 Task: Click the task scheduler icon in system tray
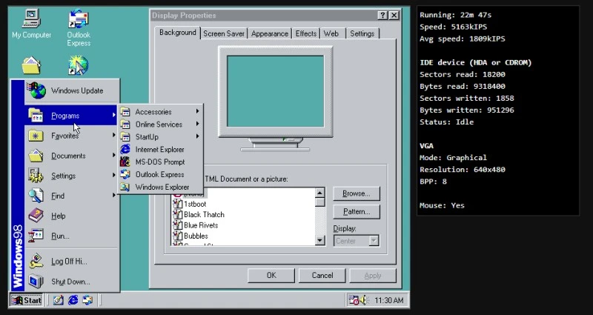(x=354, y=300)
